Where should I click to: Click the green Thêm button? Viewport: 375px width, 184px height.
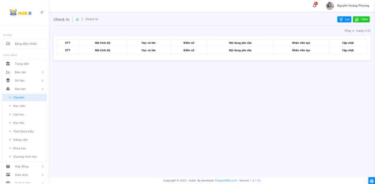coord(361,19)
